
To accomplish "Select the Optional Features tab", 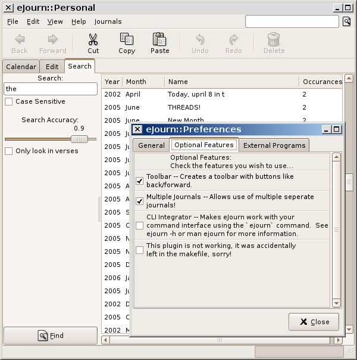I will click(x=204, y=145).
